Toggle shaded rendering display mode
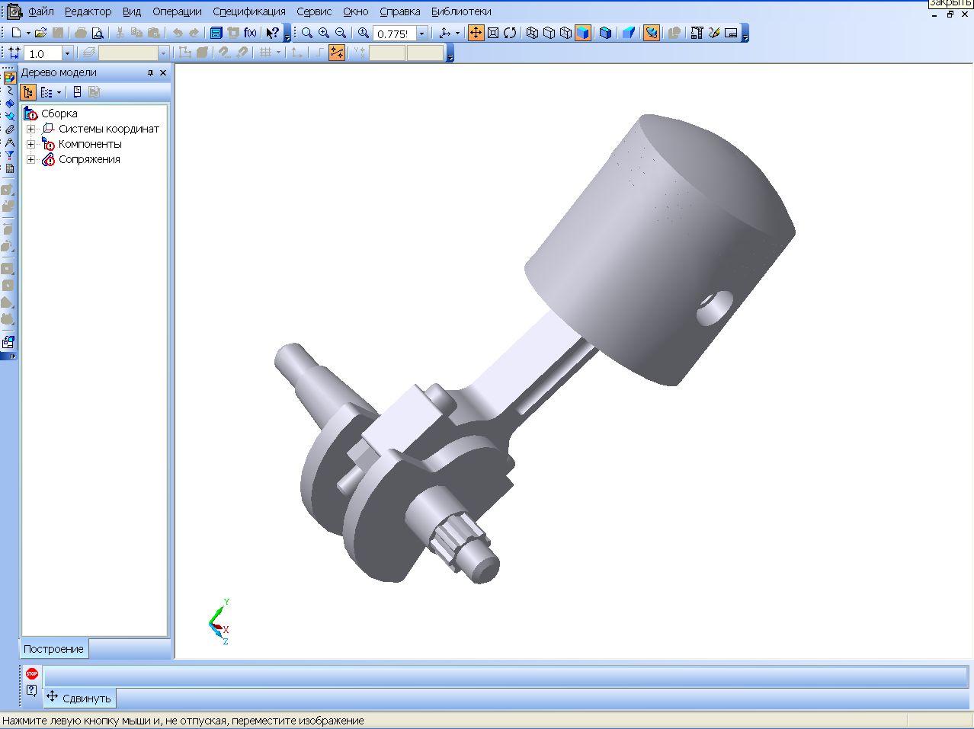Screen dimensions: 974x729 583,33
